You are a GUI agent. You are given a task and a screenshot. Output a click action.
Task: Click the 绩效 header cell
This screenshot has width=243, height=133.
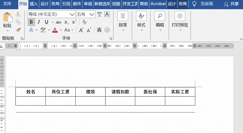pyautogui.click(x=90, y=92)
